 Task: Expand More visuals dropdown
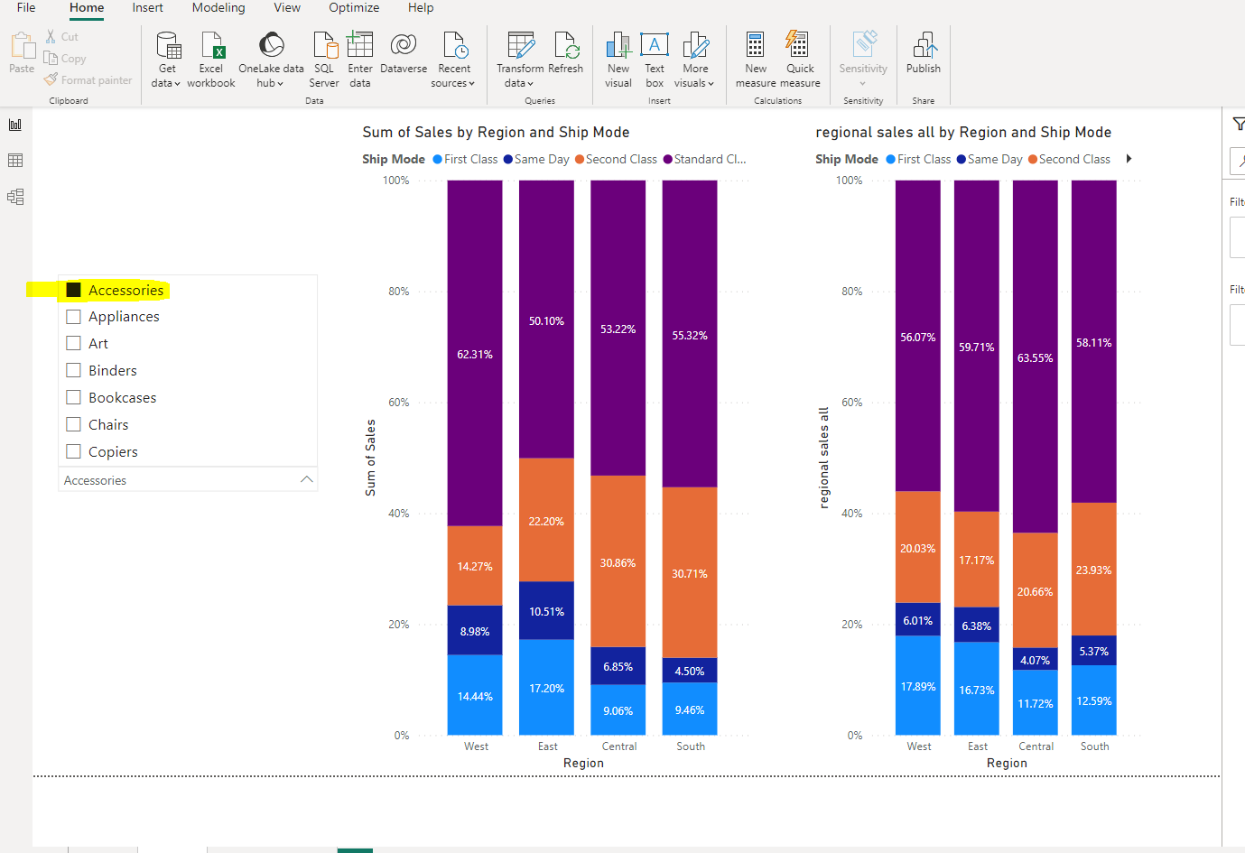coord(694,60)
